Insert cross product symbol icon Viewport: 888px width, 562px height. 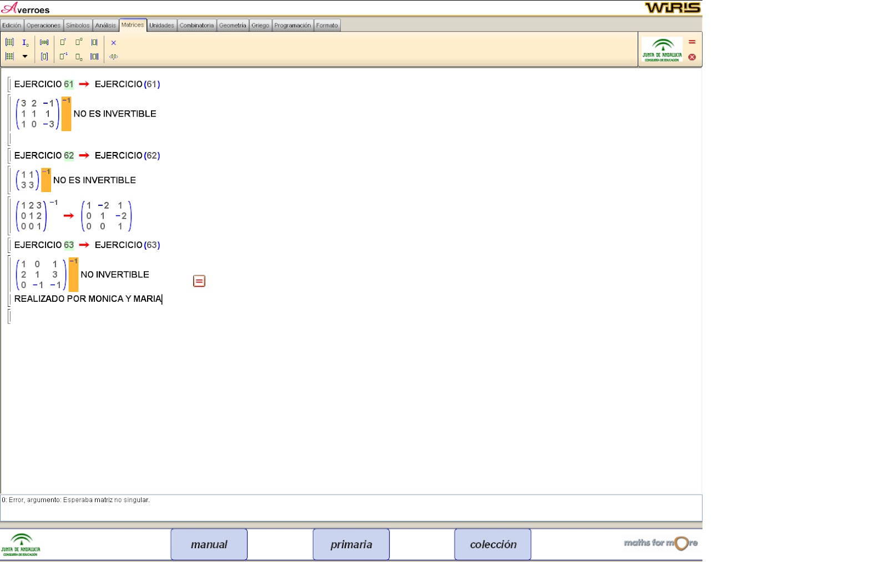click(113, 42)
